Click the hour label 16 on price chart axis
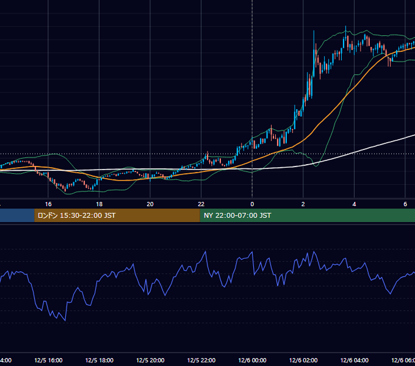This screenshot has height=366, width=415. (48, 204)
